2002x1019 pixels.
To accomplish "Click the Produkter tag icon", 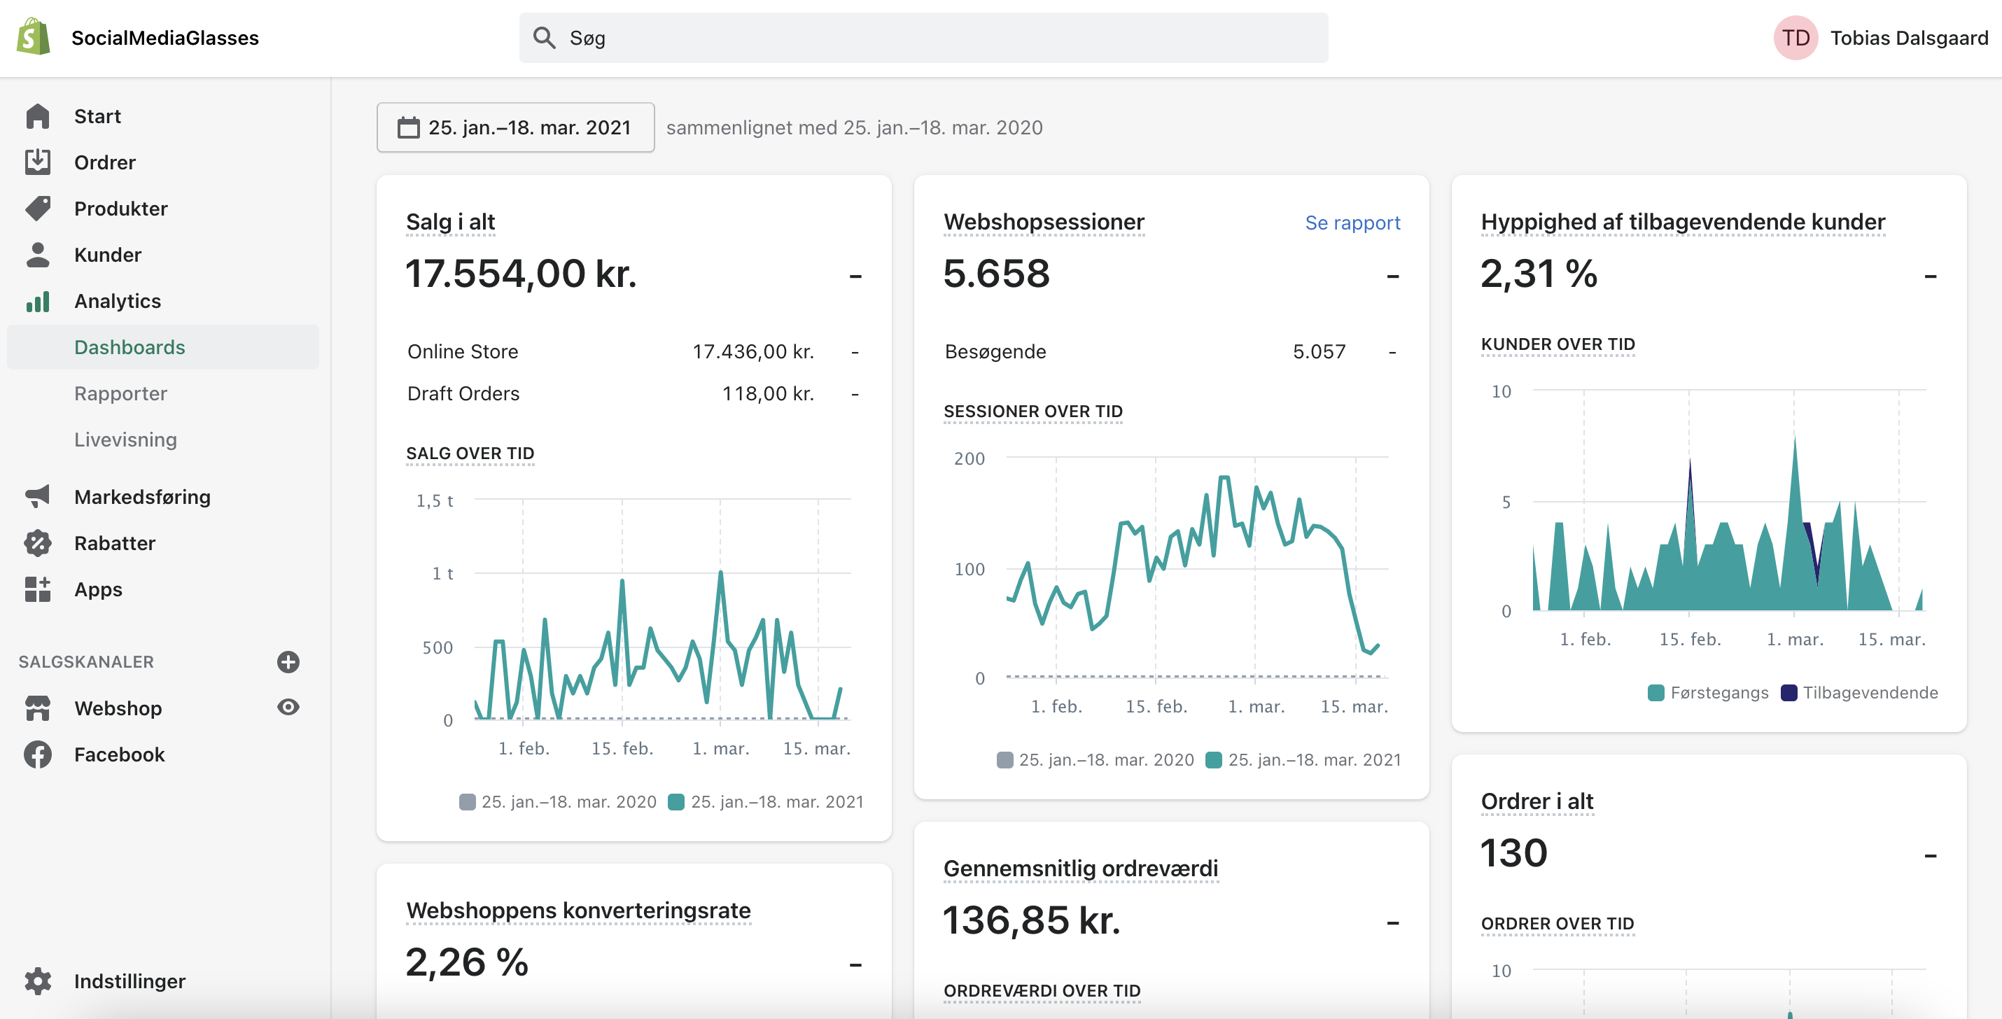I will click(37, 209).
